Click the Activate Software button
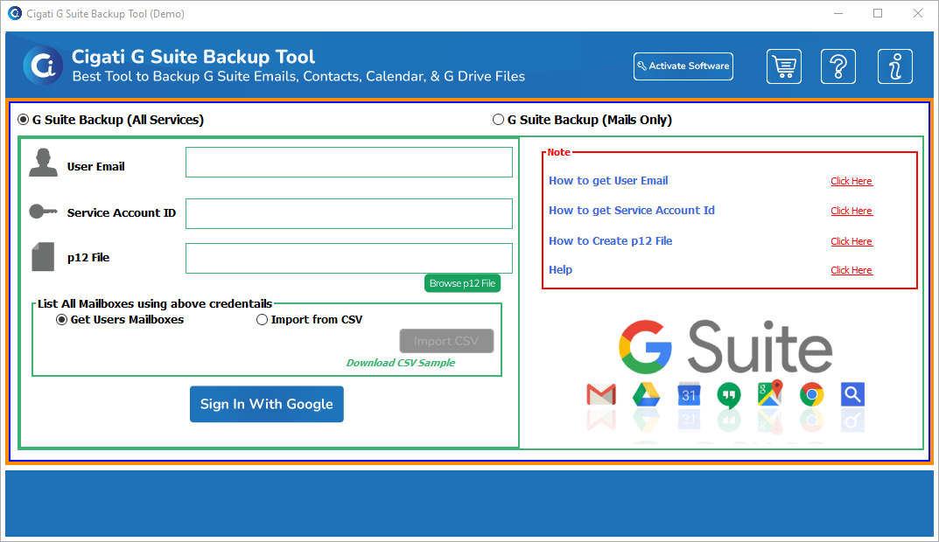This screenshot has height=542, width=939. tap(683, 66)
